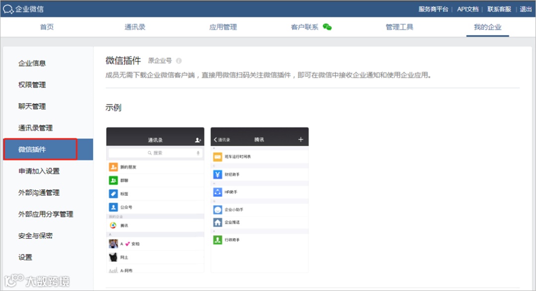Select 微信插件 in the sidebar
536x291 pixels.
click(x=48, y=149)
